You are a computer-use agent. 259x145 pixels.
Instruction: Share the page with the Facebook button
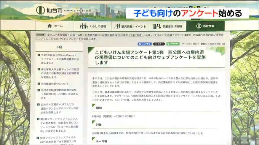144,44
